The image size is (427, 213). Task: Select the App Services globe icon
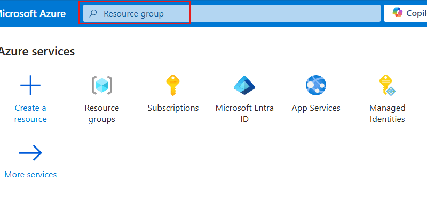coord(316,85)
